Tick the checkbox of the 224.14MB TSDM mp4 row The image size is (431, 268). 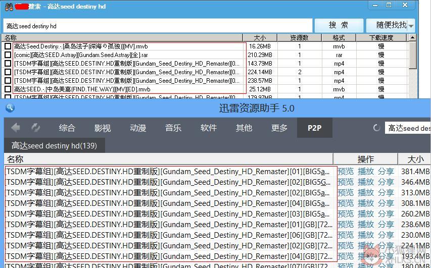(x=8, y=72)
